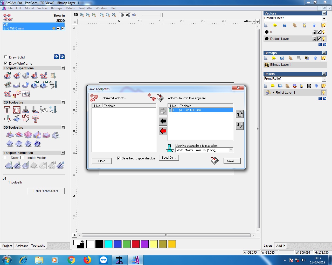332x265 pixels.
Task: Click the numbered-shapes machining order icon
Action: click(26, 119)
